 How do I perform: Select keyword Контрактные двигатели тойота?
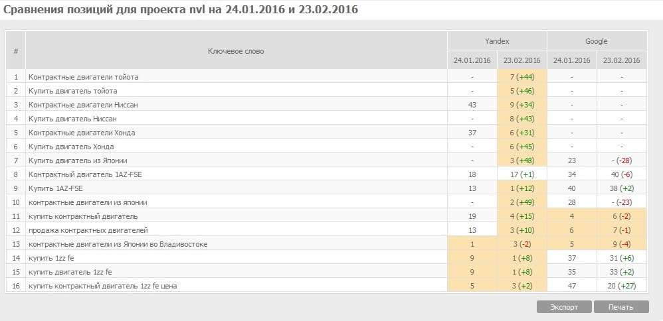83,77
